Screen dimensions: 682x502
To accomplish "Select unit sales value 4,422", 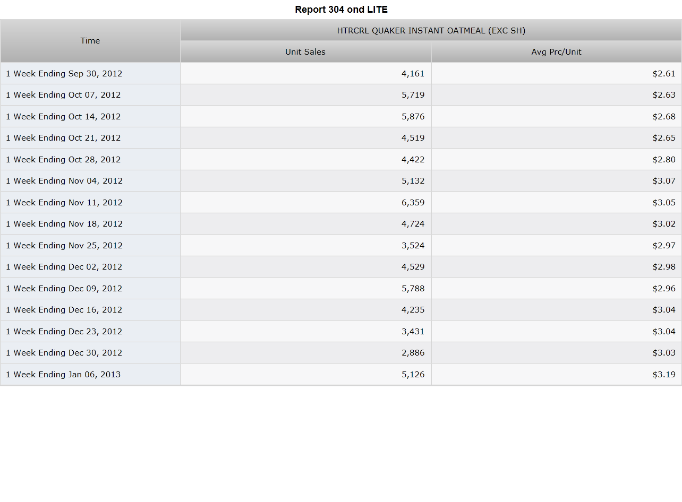I will click(413, 160).
